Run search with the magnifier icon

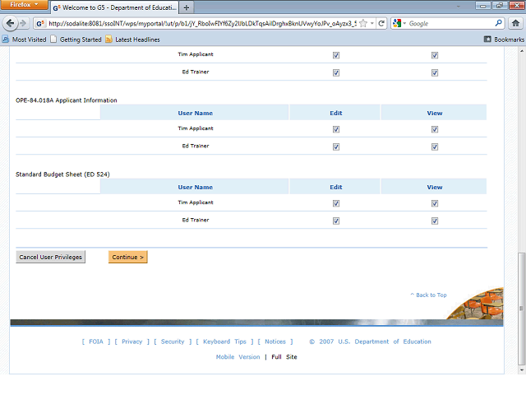point(499,23)
